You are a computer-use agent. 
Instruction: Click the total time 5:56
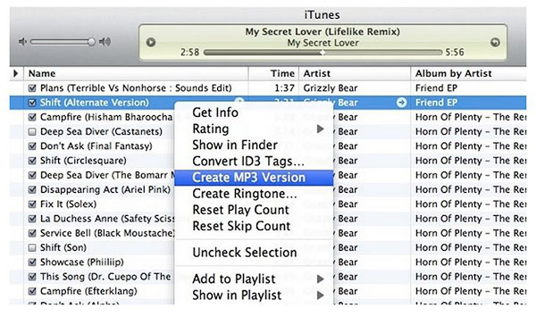(x=455, y=53)
